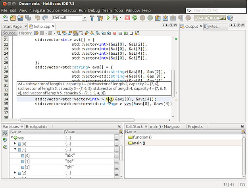Click the Pause debugger icon
The image size is (248, 188).
pos(142,18)
